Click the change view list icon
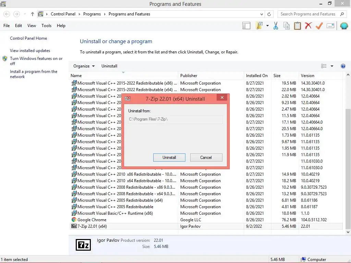The height and width of the screenshot is (263, 351). pos(324,66)
